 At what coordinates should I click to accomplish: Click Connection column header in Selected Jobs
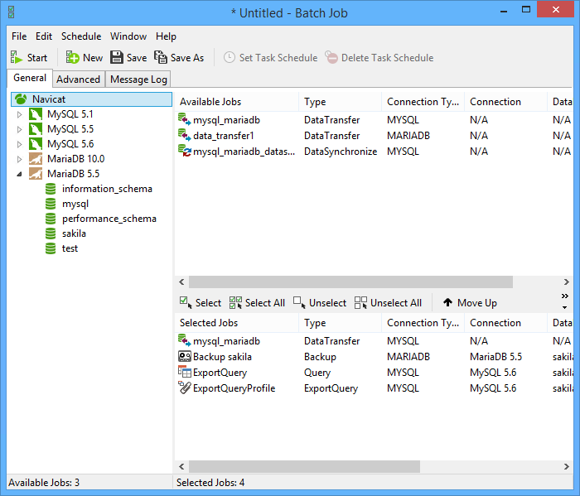(x=505, y=323)
